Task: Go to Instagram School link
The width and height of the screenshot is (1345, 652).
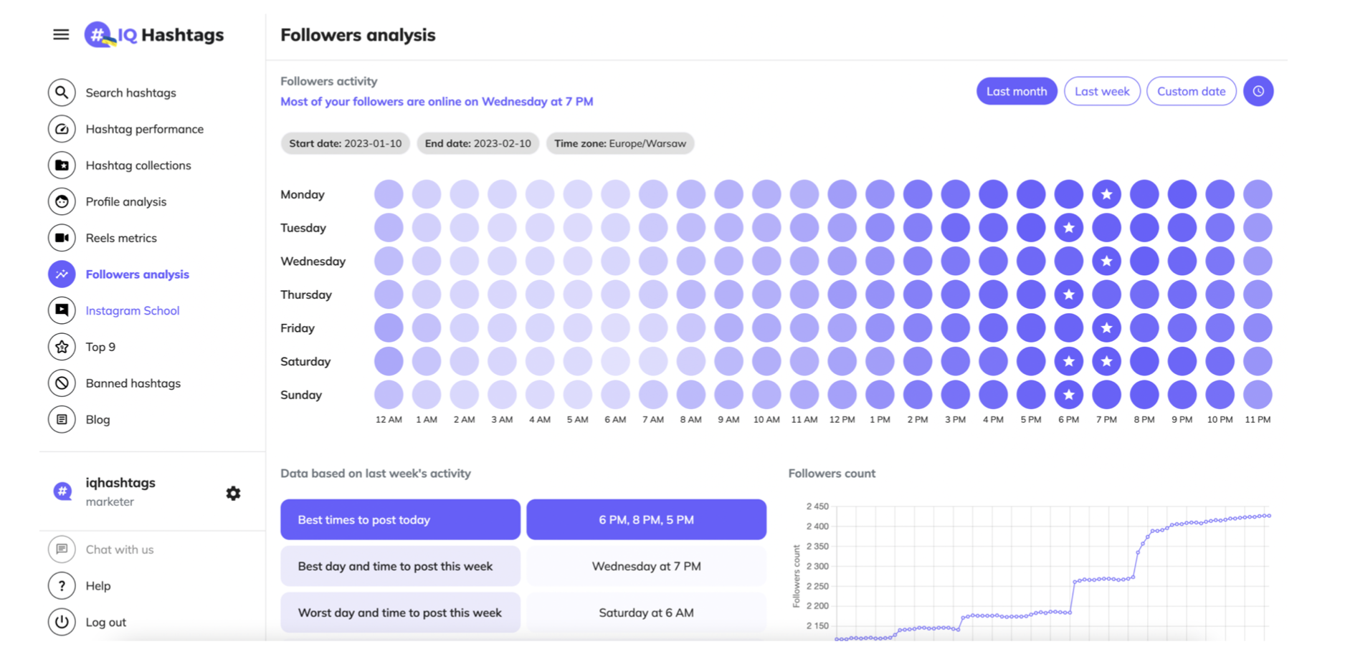Action: pyautogui.click(x=133, y=310)
